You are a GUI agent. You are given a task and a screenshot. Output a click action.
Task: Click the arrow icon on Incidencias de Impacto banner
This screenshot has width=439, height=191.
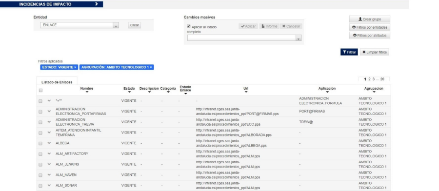coord(96,4)
